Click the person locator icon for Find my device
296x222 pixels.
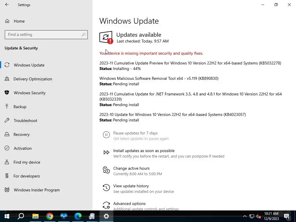click(x=7, y=162)
